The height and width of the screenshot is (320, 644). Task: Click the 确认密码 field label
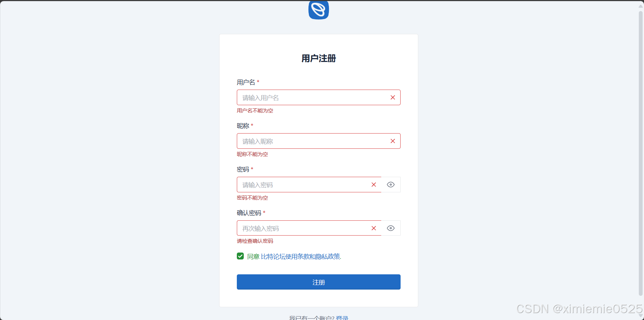click(249, 213)
